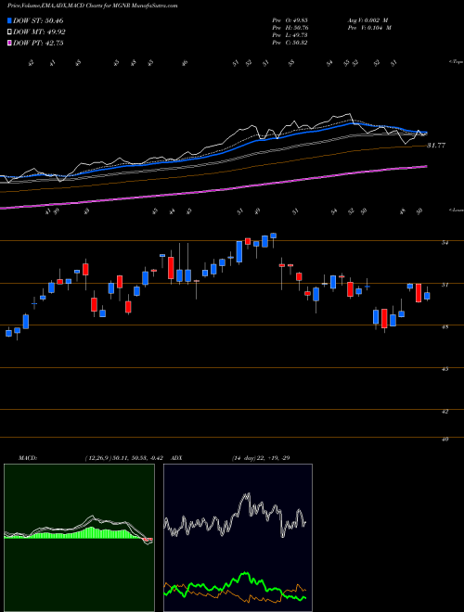Click the 'Pre O: 49.83' open value
The width and height of the screenshot is (464, 612).
point(290,20)
